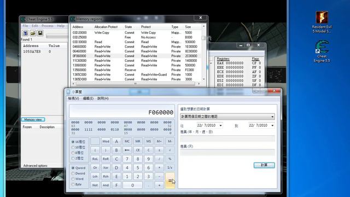Image resolution: width=350 pixels, height=197 pixels.
Task: Open the Cheat Engine 5.5 desktop shortcut
Action: pyautogui.click(x=322, y=51)
